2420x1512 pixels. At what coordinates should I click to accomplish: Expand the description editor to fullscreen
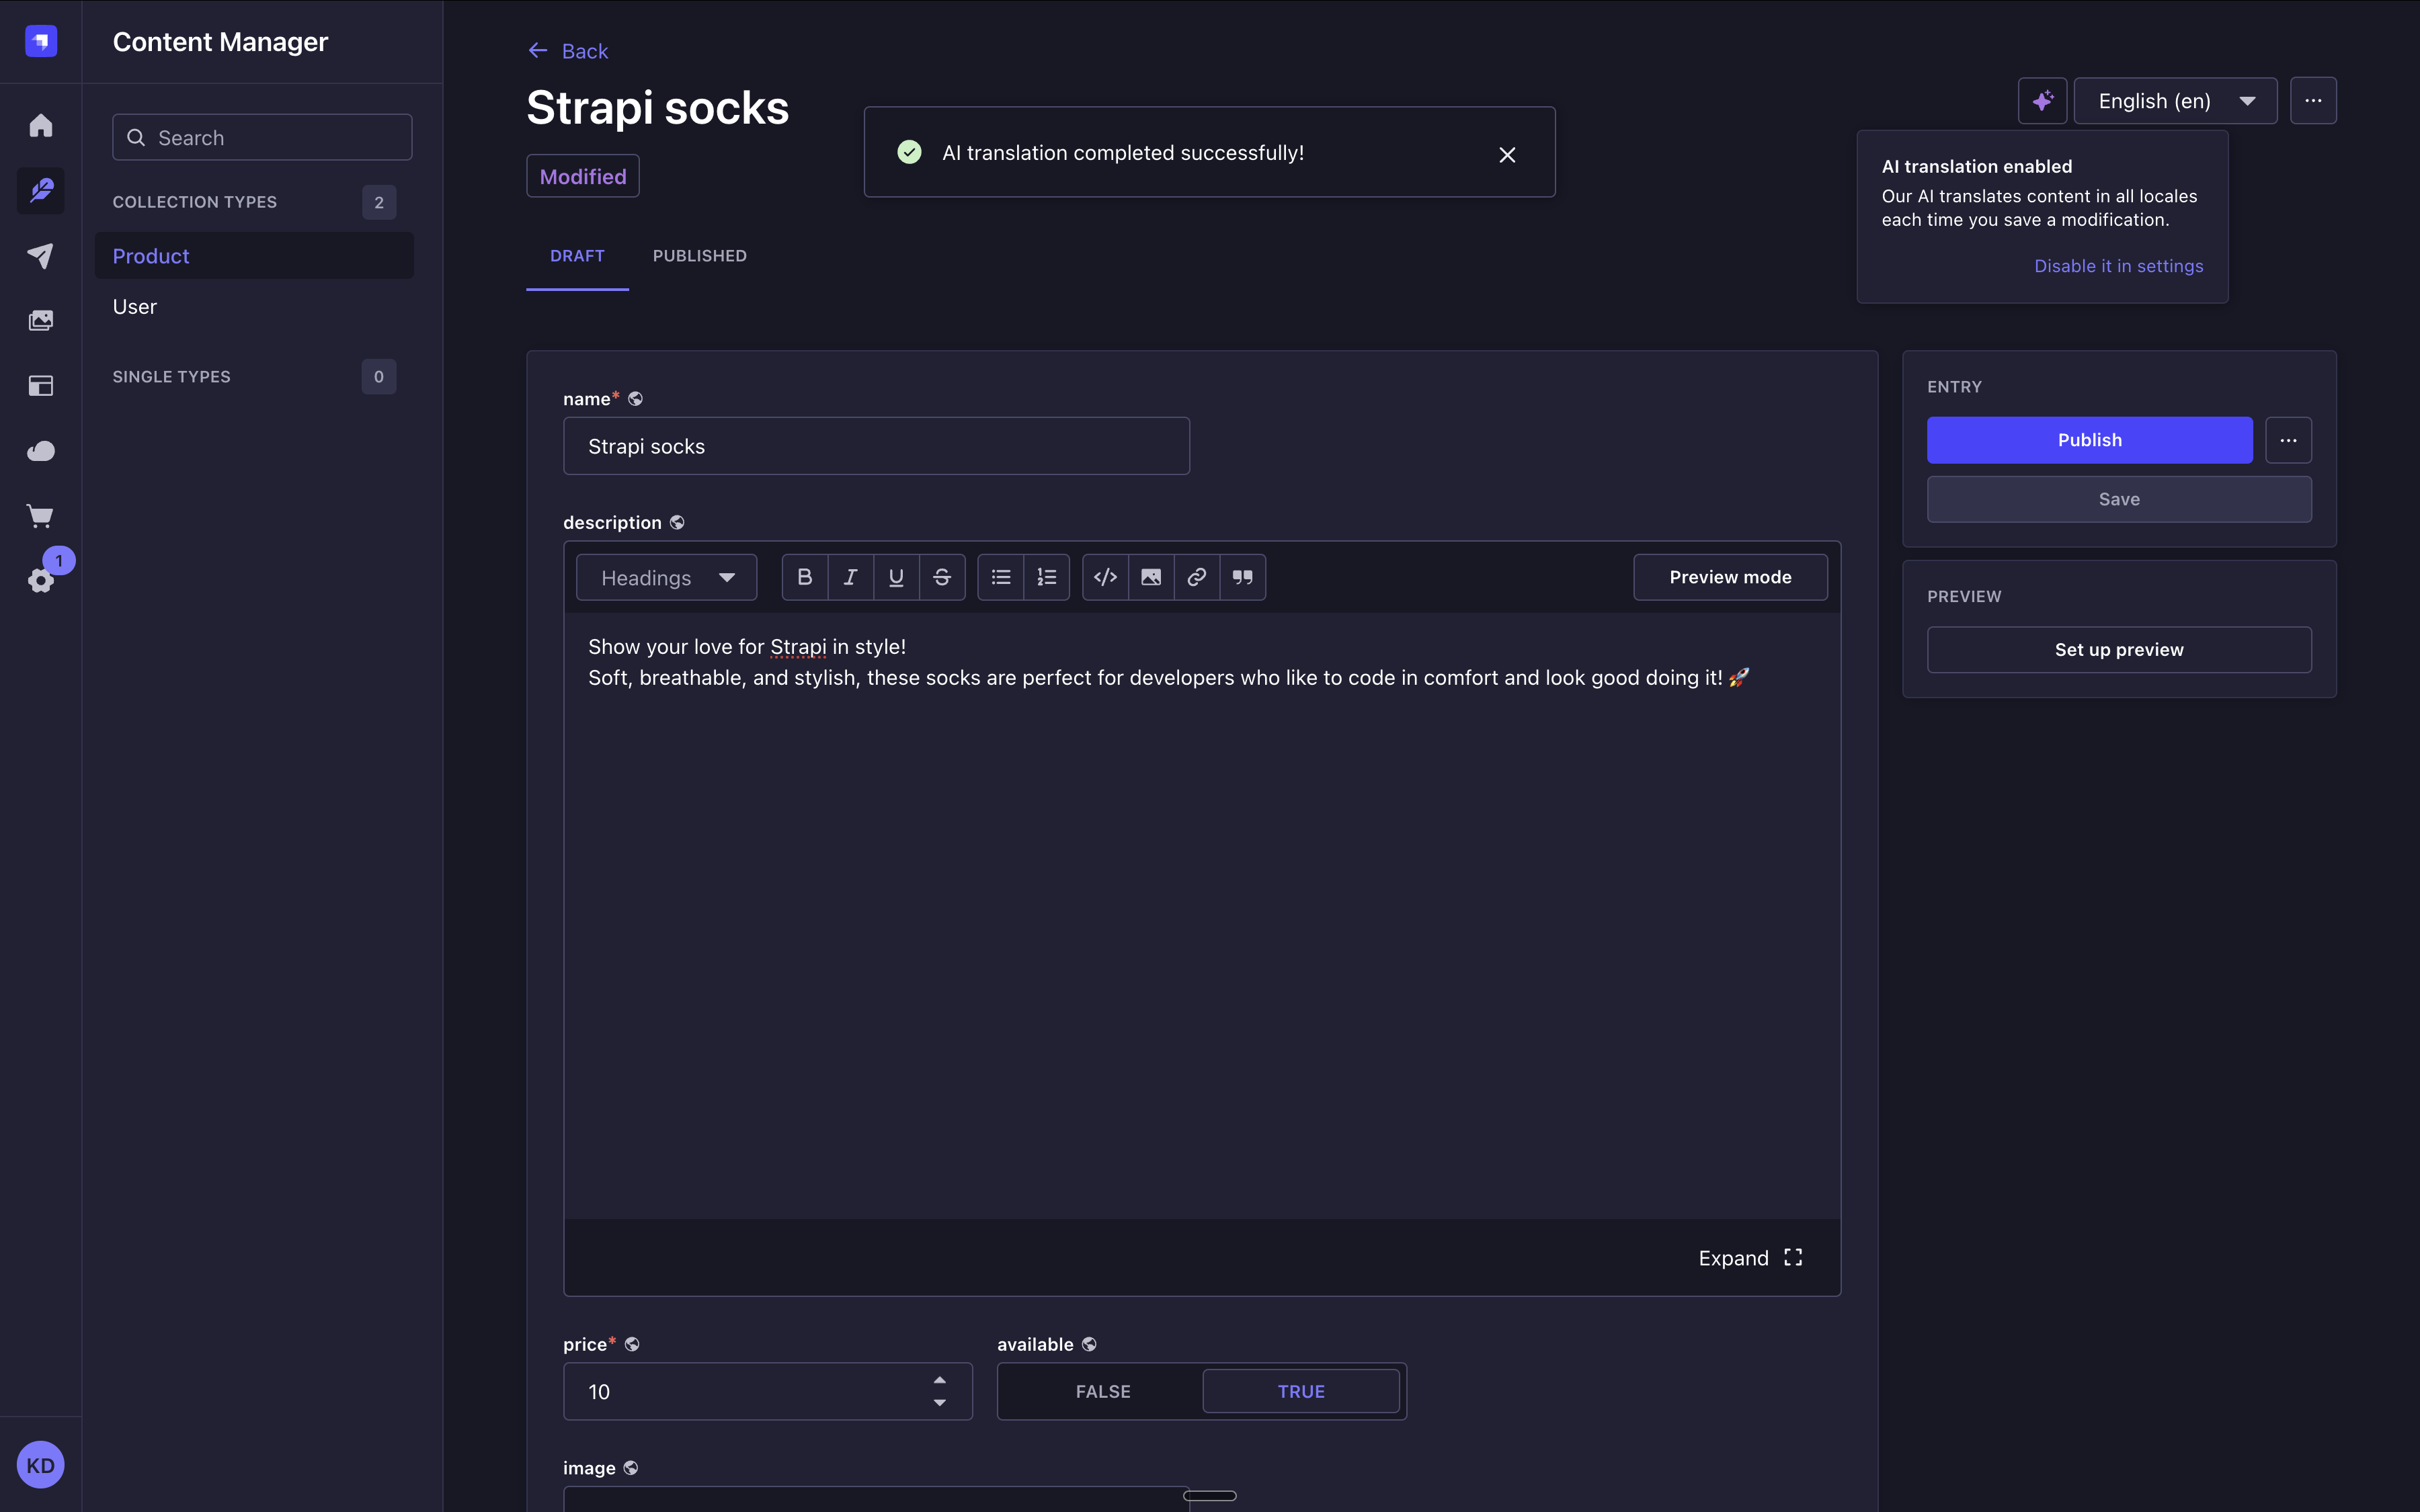[x=1750, y=1258]
